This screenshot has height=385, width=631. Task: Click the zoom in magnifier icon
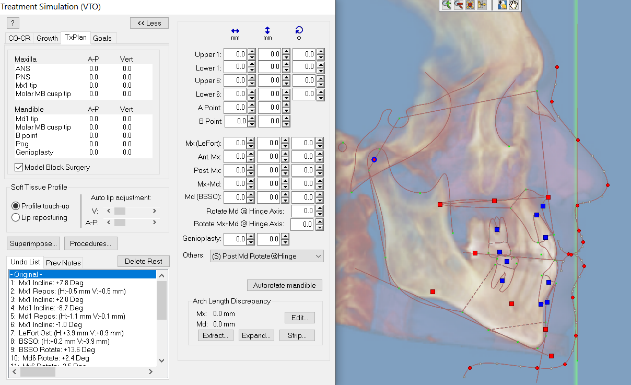447,5
